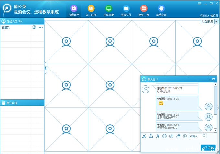Click the chat window scrollbar down arrow
The image size is (220, 154).
tap(215, 130)
